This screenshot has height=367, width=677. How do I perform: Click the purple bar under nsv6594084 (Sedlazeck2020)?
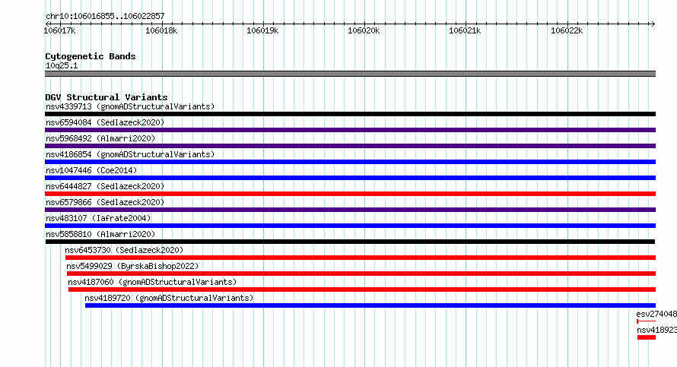pos(350,130)
